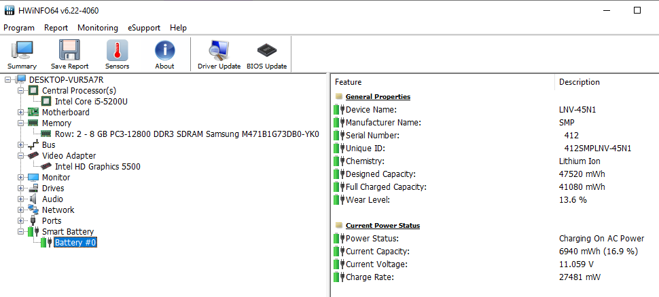Expand the Network branch

pyautogui.click(x=20, y=210)
